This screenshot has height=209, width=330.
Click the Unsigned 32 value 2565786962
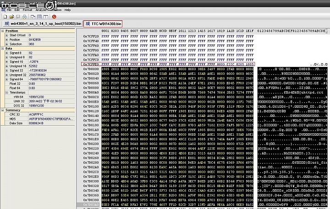[x=37, y=75]
